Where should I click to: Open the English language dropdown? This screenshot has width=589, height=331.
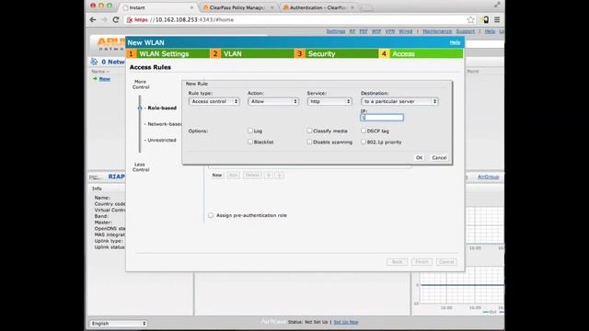click(118, 323)
